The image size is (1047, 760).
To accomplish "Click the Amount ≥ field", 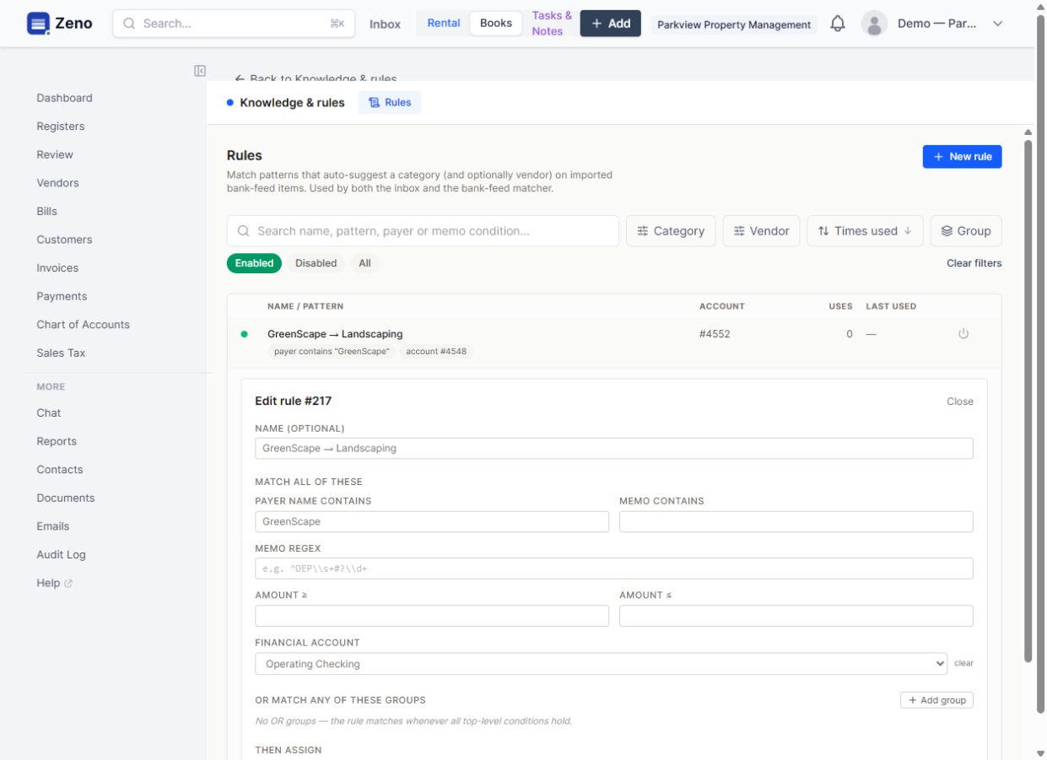I will pos(432,616).
